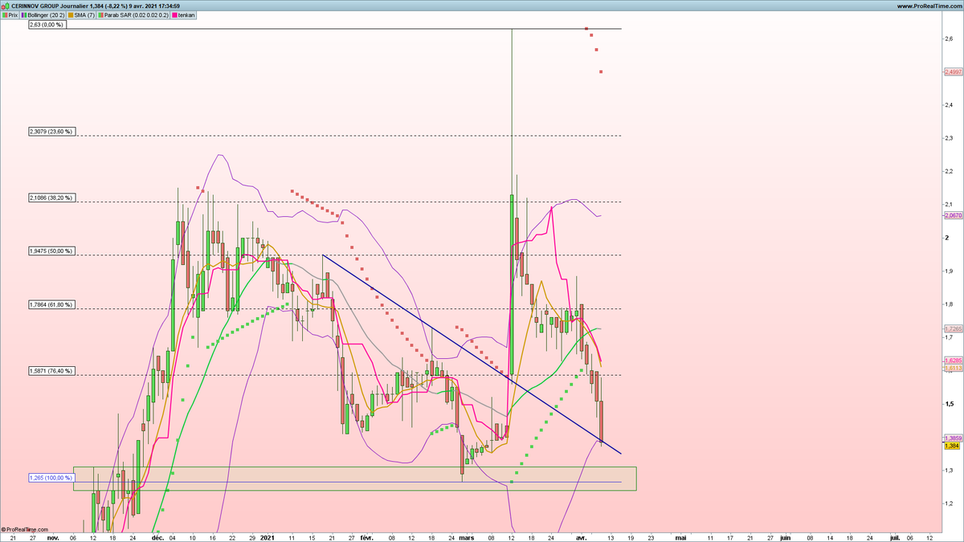Click the avr. month label on time axis
This screenshot has height=542, width=964.
click(580, 536)
